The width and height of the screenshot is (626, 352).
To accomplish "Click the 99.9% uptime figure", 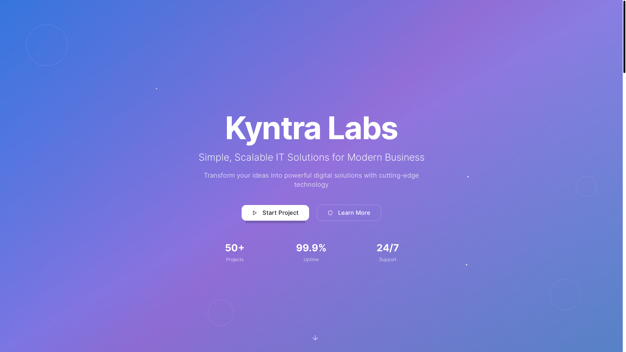I will click(x=311, y=248).
